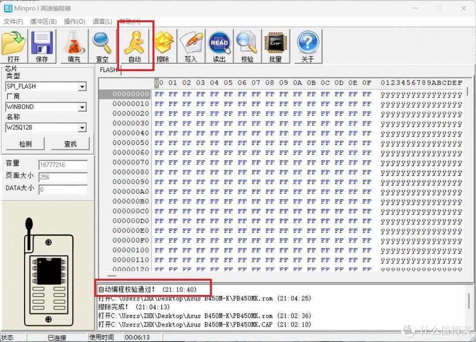Image resolution: width=476 pixels, height=342 pixels.
Task: Click the 打开 (Open) folder icon
Action: [x=14, y=46]
